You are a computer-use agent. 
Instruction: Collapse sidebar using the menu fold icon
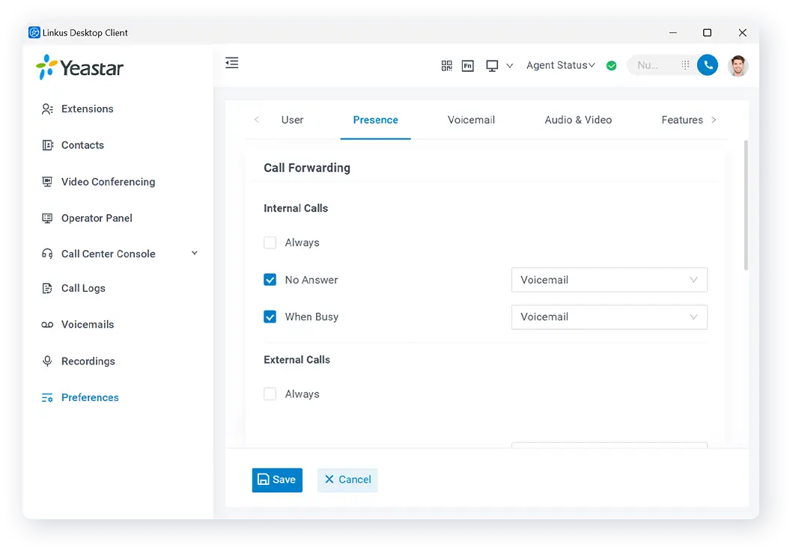(x=232, y=64)
